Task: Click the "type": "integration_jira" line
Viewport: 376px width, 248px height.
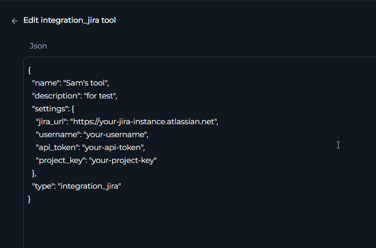Action: click(77, 186)
